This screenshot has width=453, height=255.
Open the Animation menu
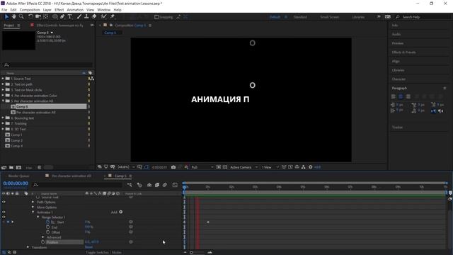point(75,10)
